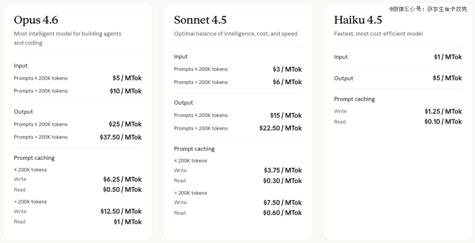Click the $0.10 / MTok Haiku read price
This screenshot has height=243, width=475.
[443, 122]
